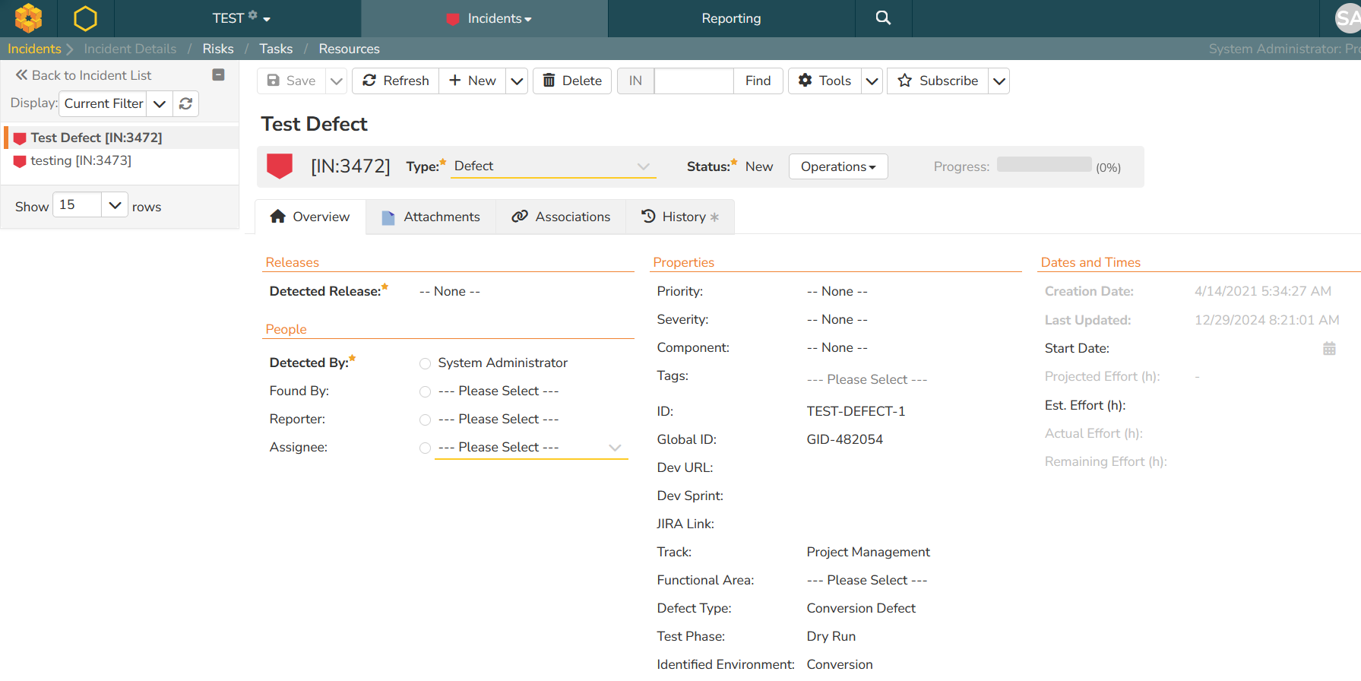Screen dimensions: 1361x681
Task: Expand the Type Defect dropdown
Action: 643,166
